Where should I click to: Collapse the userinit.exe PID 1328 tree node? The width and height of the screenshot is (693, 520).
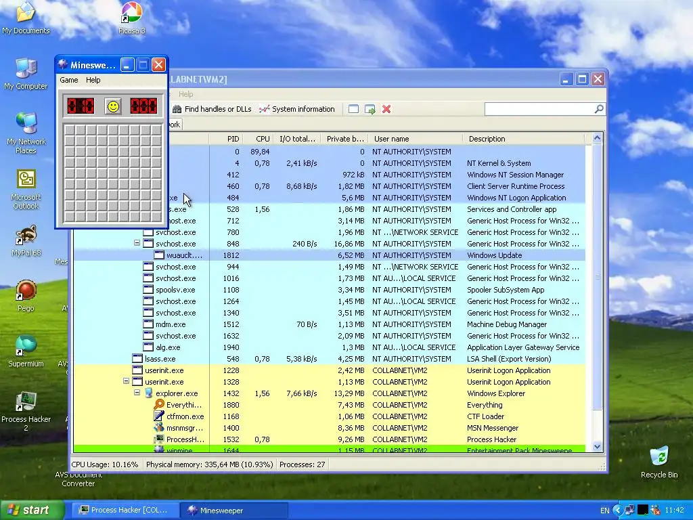click(126, 381)
